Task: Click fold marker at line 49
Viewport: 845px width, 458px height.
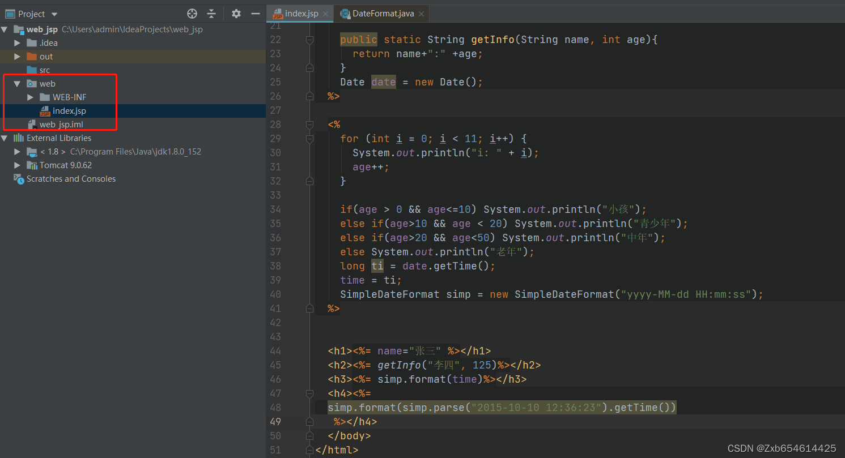Action: [309, 422]
